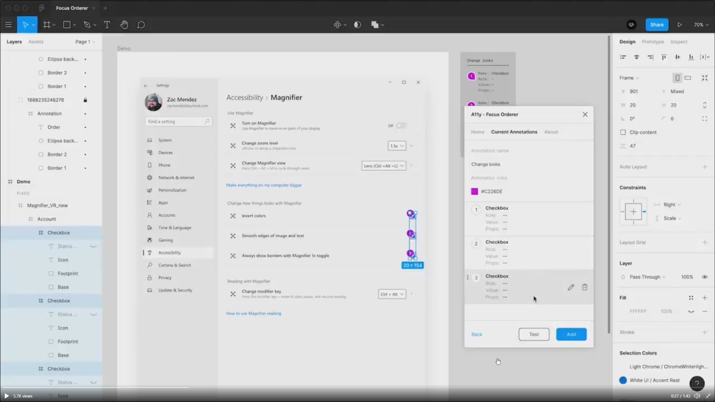The width and height of the screenshot is (715, 402).
Task: Click the Create component icon
Action: coord(337,25)
